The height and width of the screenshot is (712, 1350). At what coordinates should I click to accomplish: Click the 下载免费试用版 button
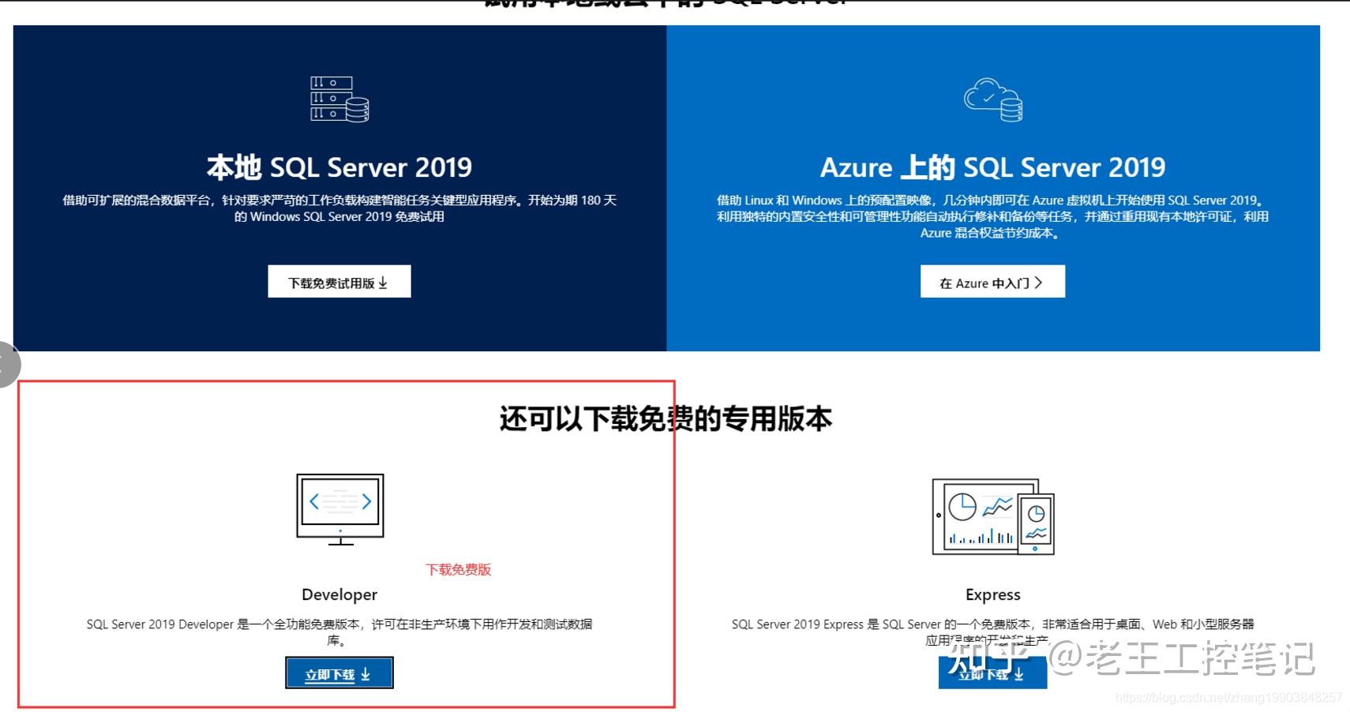click(x=339, y=281)
